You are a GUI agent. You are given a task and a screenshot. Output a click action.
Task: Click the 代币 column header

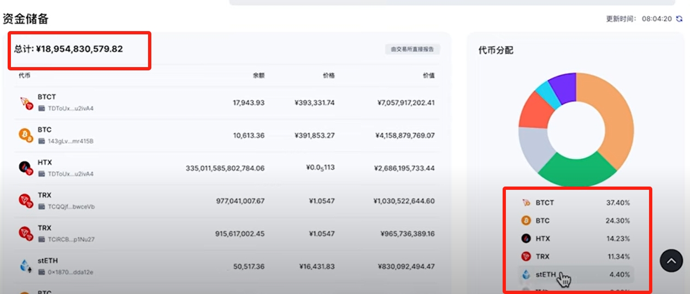pyautogui.click(x=25, y=75)
